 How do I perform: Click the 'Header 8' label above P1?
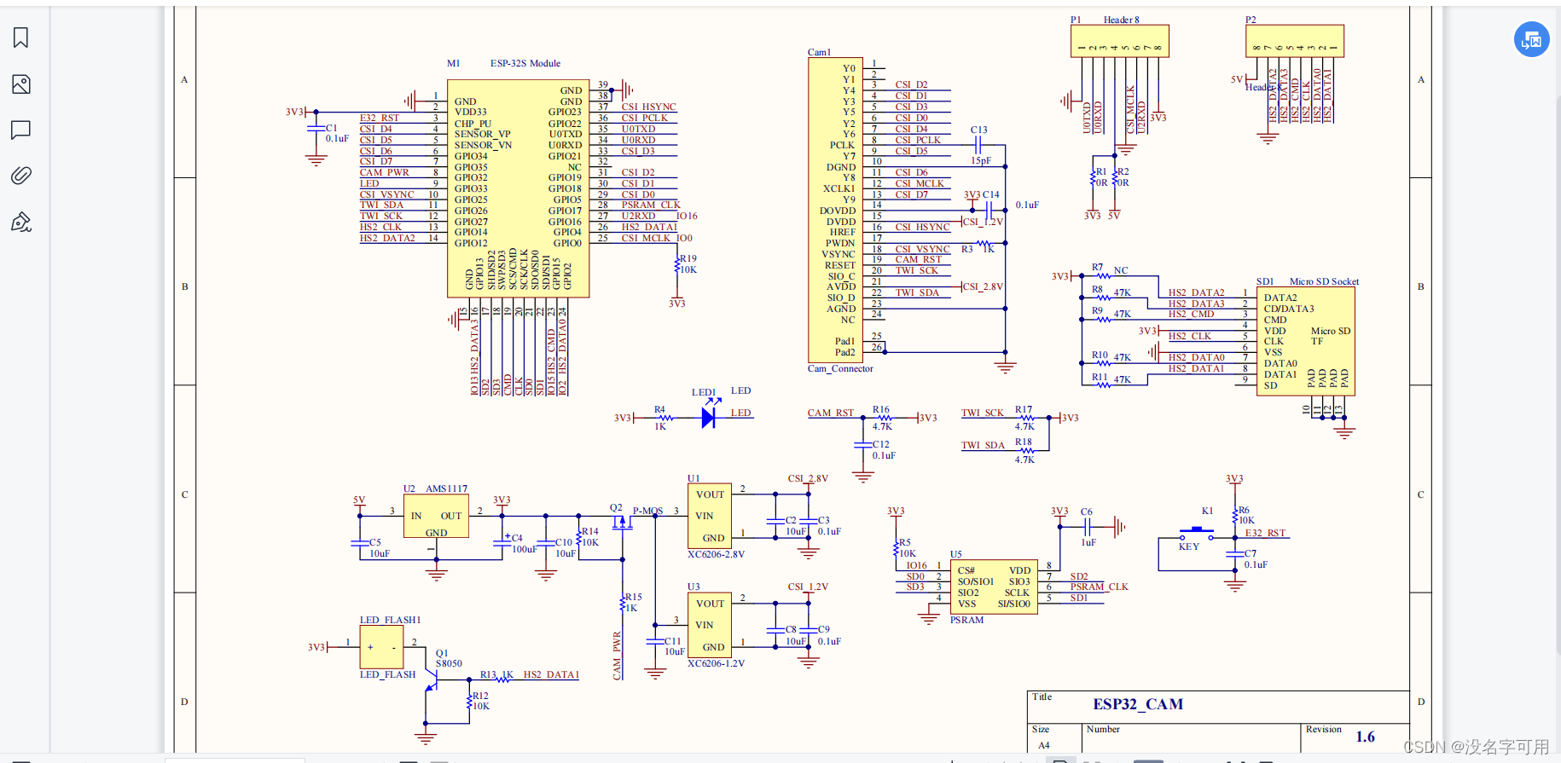[x=1121, y=20]
